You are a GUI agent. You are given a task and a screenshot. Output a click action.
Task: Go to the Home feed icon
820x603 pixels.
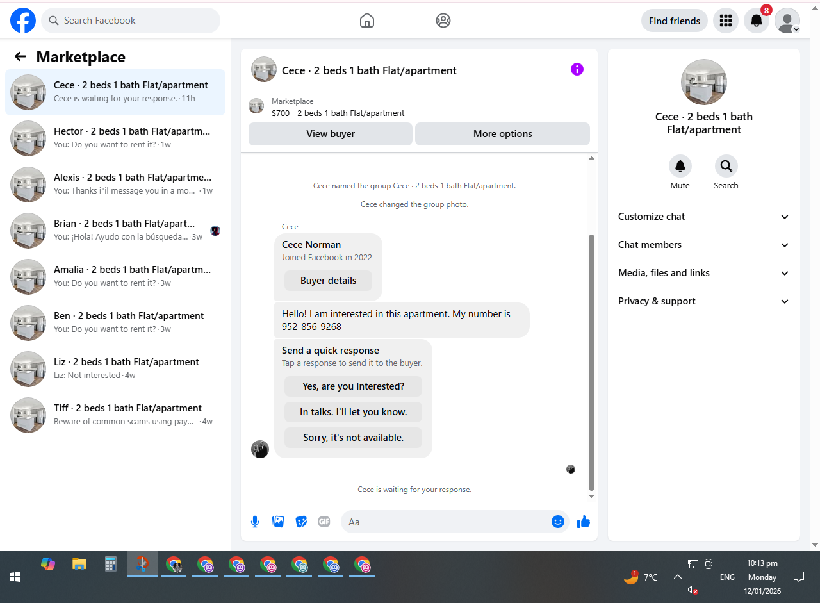367,21
